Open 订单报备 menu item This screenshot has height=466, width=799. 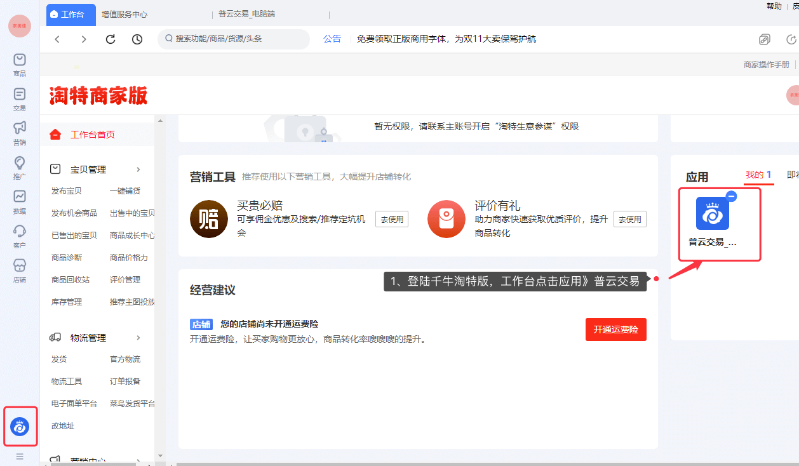[125, 382]
